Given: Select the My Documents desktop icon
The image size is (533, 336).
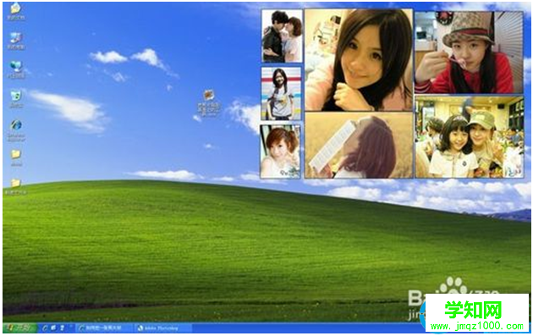Looking at the screenshot, I should 15,12.
